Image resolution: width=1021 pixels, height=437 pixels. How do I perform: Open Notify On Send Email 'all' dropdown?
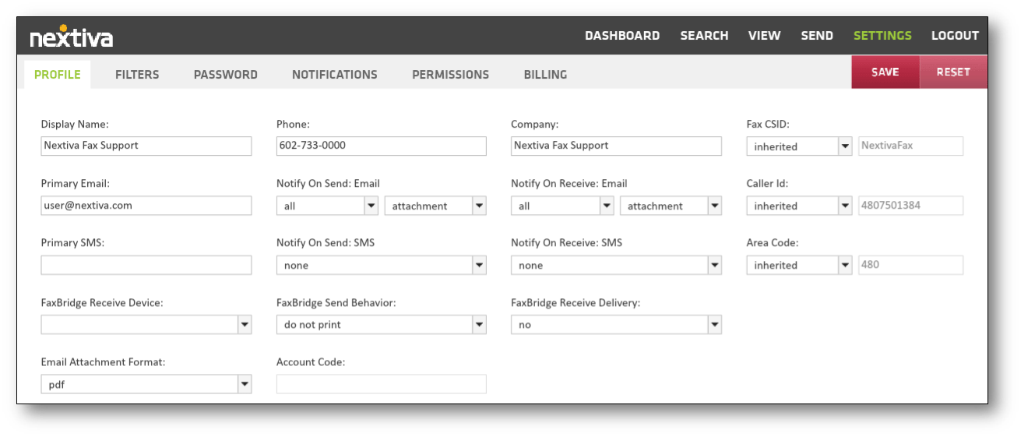[327, 206]
